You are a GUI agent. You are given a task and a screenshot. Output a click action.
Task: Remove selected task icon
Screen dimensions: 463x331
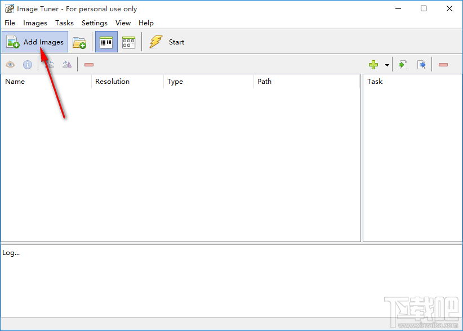click(x=443, y=65)
